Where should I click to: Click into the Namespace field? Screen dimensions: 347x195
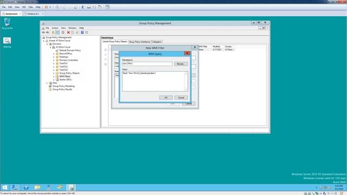click(x=147, y=64)
